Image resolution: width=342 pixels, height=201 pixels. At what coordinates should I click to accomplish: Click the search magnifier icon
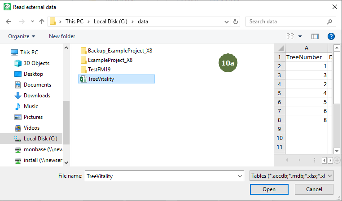coord(329,22)
